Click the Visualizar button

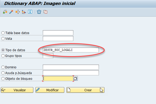click(x=17, y=90)
